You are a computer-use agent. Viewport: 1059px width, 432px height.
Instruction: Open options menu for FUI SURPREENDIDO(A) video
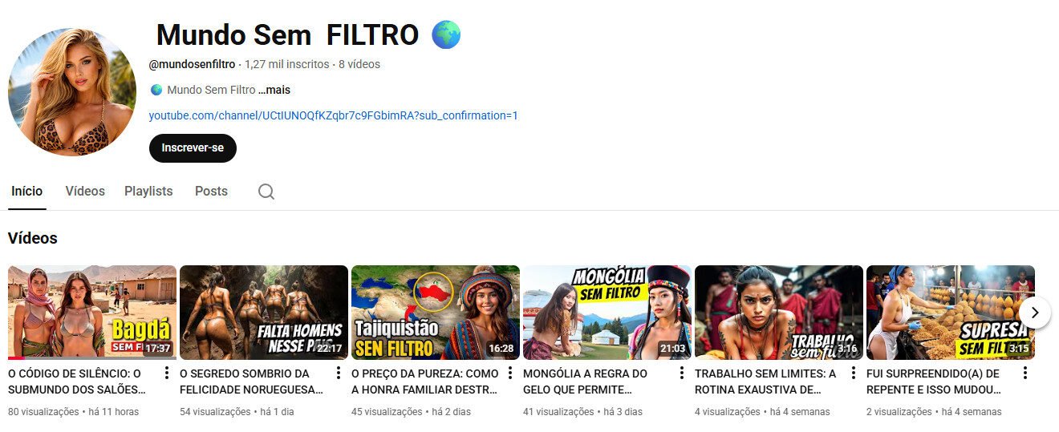(1025, 373)
